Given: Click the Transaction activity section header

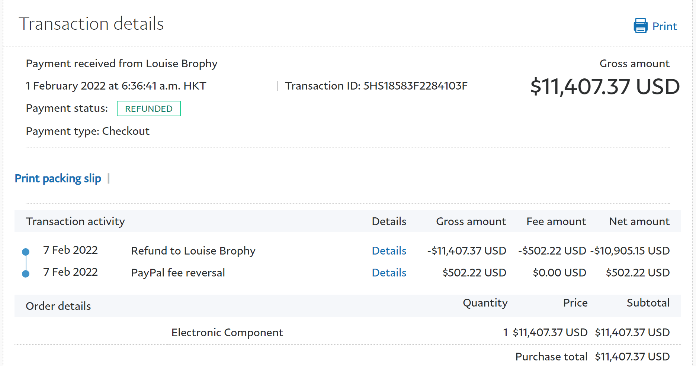Looking at the screenshot, I should [x=75, y=221].
